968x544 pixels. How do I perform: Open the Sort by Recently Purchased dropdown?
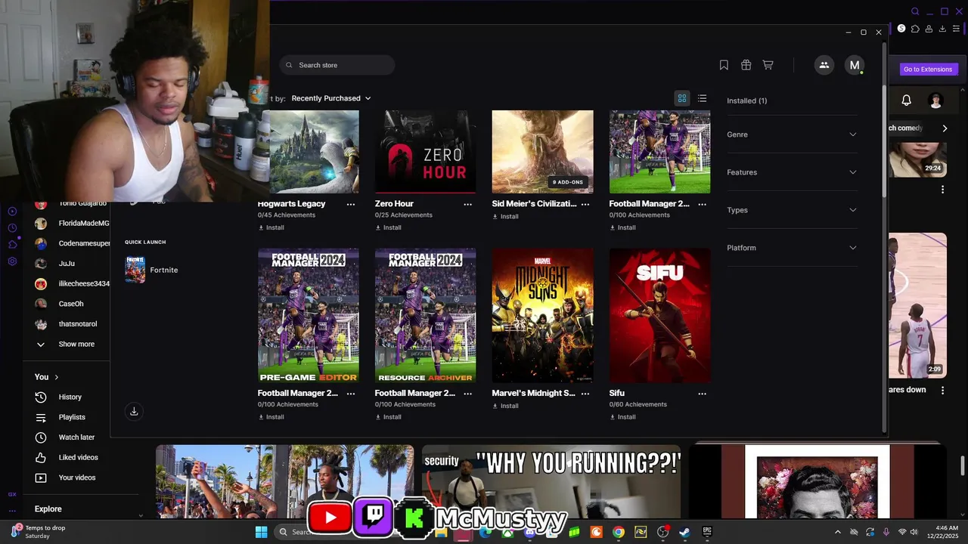330,98
